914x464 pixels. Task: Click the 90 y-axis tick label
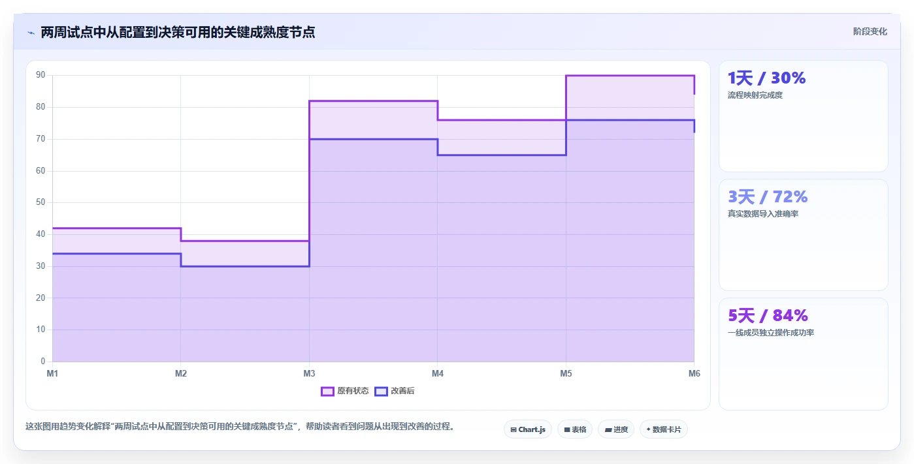pos(41,75)
